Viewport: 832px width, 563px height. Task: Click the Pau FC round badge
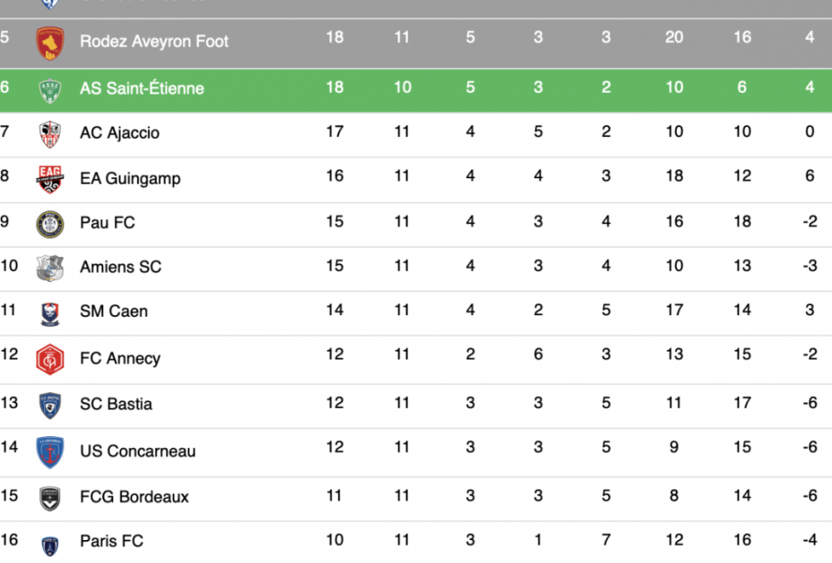coord(50,224)
